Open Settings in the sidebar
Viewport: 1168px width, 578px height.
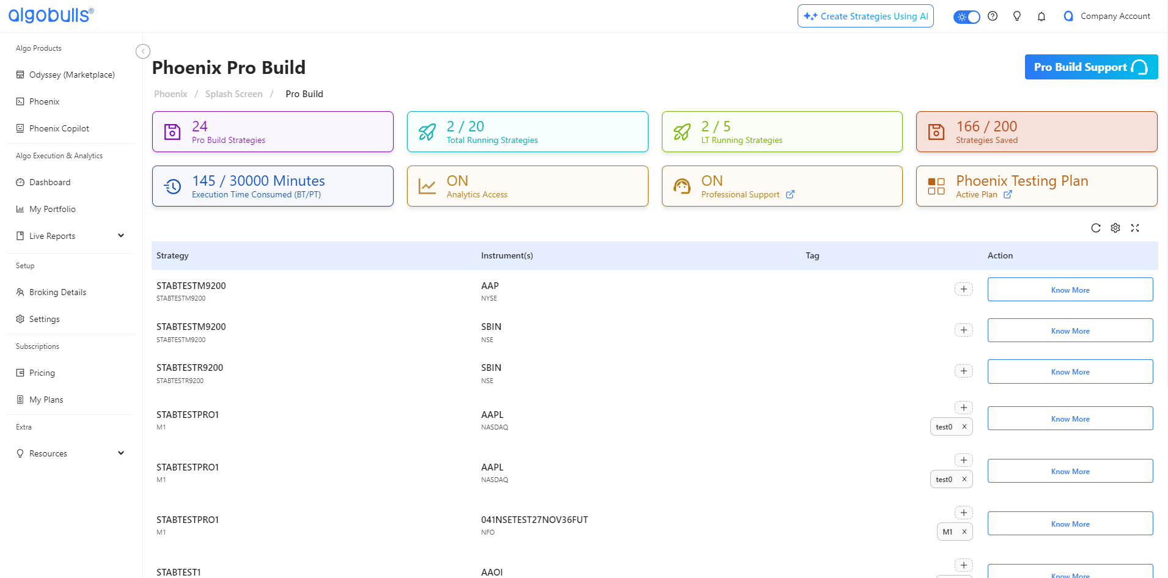38,319
